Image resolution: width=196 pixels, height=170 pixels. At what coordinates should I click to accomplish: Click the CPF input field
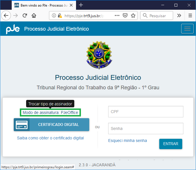(145, 112)
